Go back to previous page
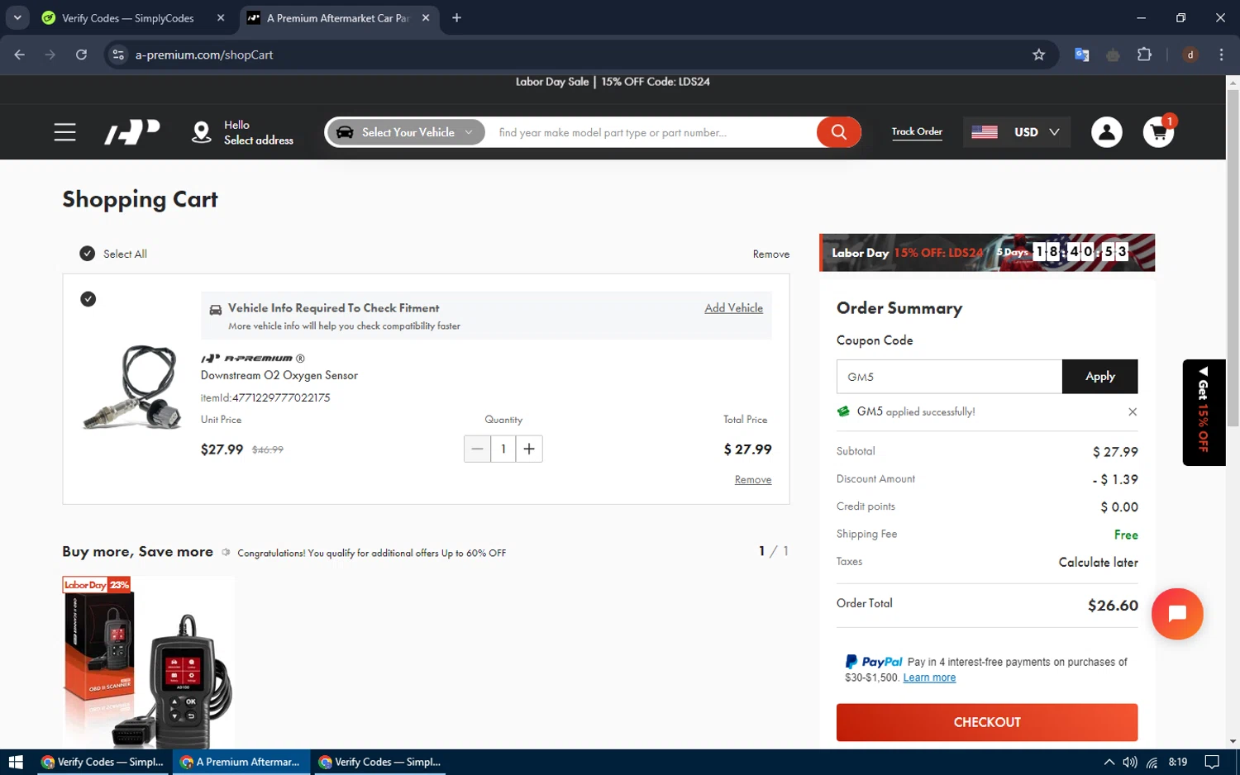 click(x=19, y=55)
